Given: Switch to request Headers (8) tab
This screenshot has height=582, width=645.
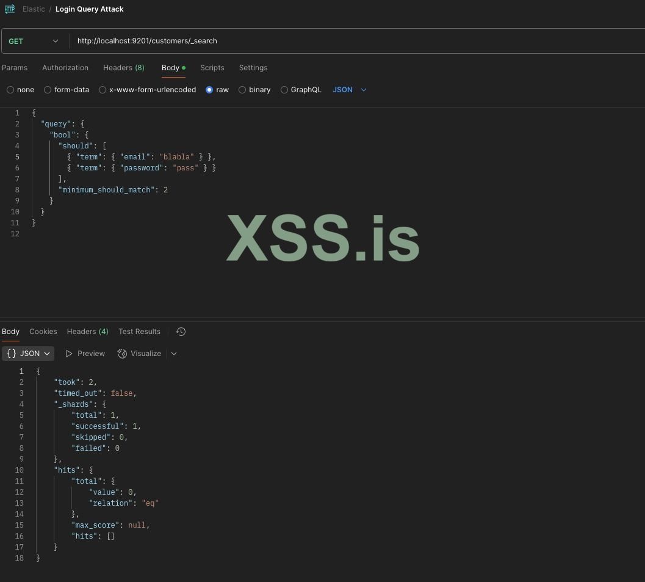Looking at the screenshot, I should (x=124, y=68).
